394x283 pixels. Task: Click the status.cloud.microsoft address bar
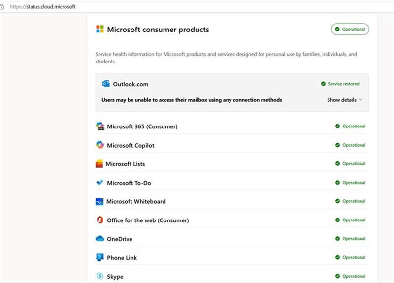[43, 7]
